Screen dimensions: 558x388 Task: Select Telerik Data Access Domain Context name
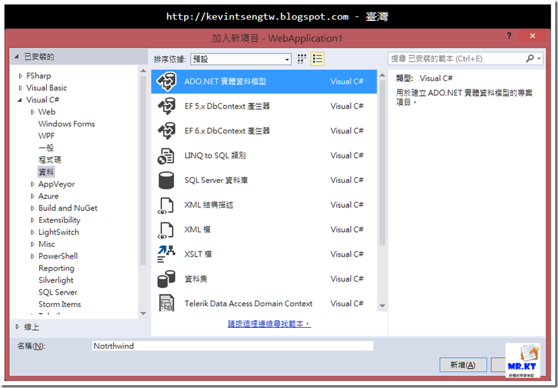pos(248,303)
